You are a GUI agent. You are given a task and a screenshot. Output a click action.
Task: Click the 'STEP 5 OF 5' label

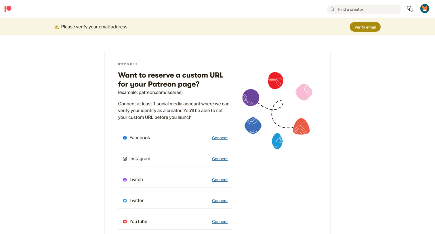[128, 64]
